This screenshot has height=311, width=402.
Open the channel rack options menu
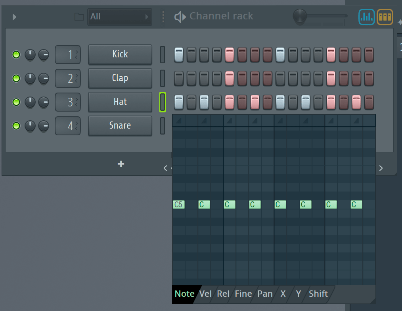tap(163, 17)
